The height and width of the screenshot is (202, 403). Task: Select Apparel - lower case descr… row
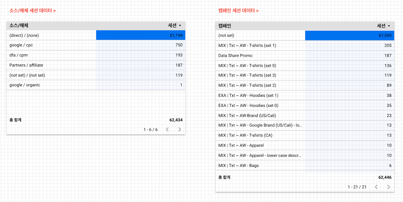305,155
